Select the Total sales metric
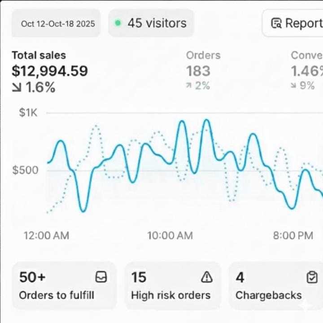Image resolution: width=323 pixels, height=323 pixels. click(x=39, y=56)
